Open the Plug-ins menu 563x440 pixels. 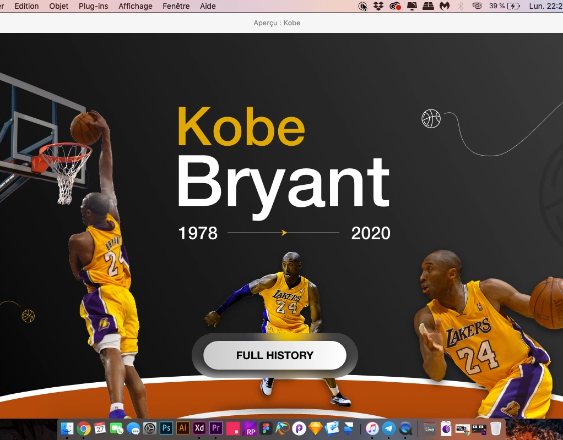click(93, 6)
